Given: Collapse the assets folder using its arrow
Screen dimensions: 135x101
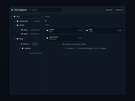Looking at the screenshot, I should (x=15, y=25).
